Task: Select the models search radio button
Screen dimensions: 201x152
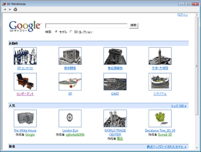Action: pyautogui.click(x=56, y=32)
